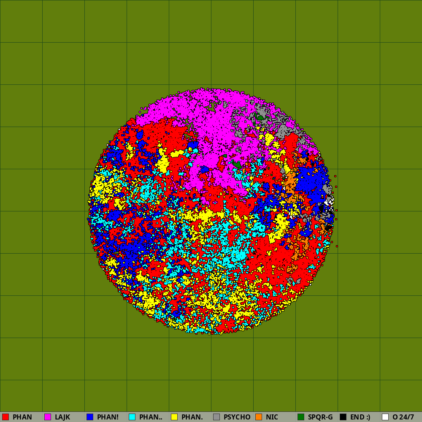Click the legend label 'PHAN'
Viewport: 422px width, 422px height.
click(22, 417)
